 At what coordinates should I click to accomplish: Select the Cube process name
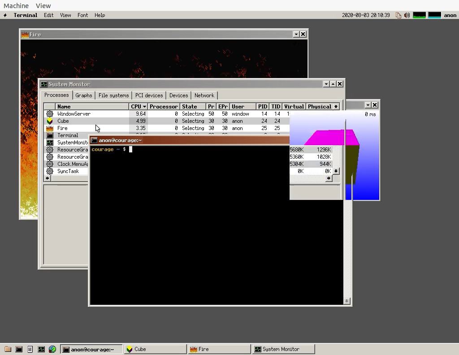point(63,121)
